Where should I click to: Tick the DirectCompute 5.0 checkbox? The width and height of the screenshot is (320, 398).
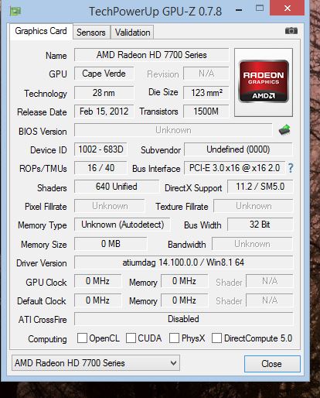click(x=216, y=338)
